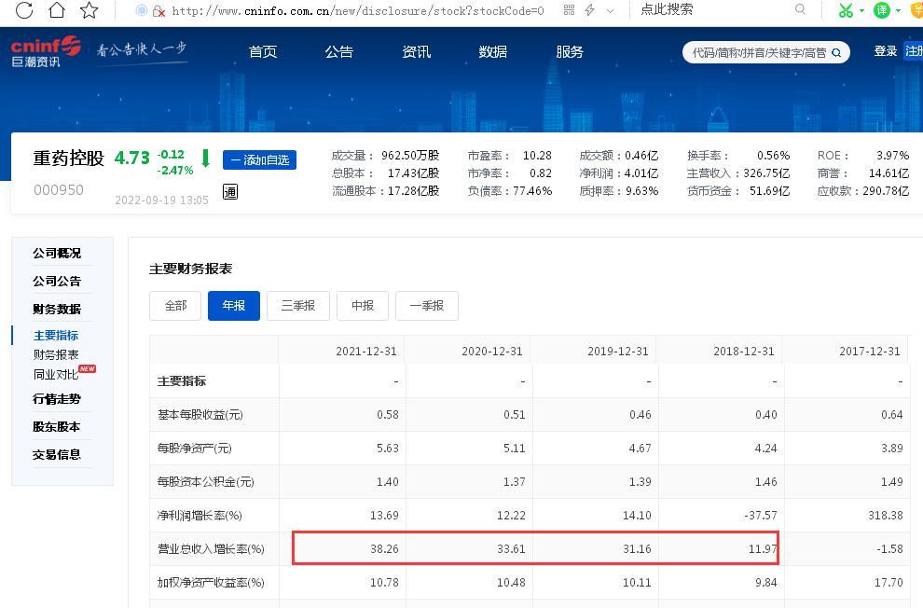The image size is (923, 608).
Task: Click the 主要财务报表 section heading
Action: coord(191,269)
